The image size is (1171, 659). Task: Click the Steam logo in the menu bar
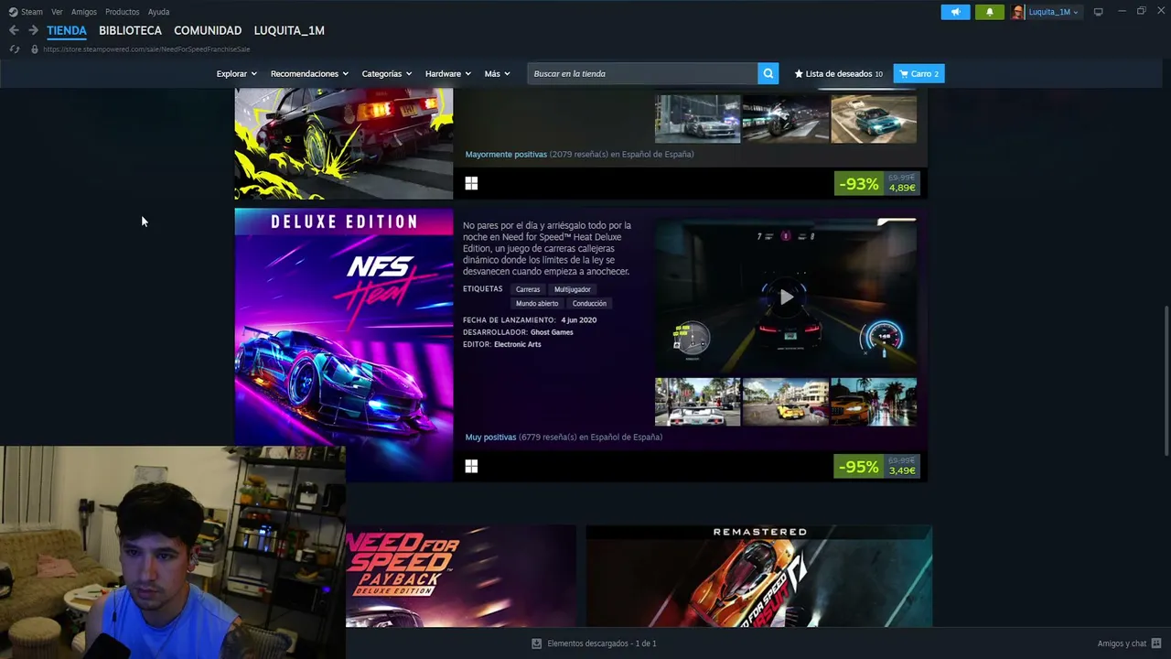(x=13, y=12)
